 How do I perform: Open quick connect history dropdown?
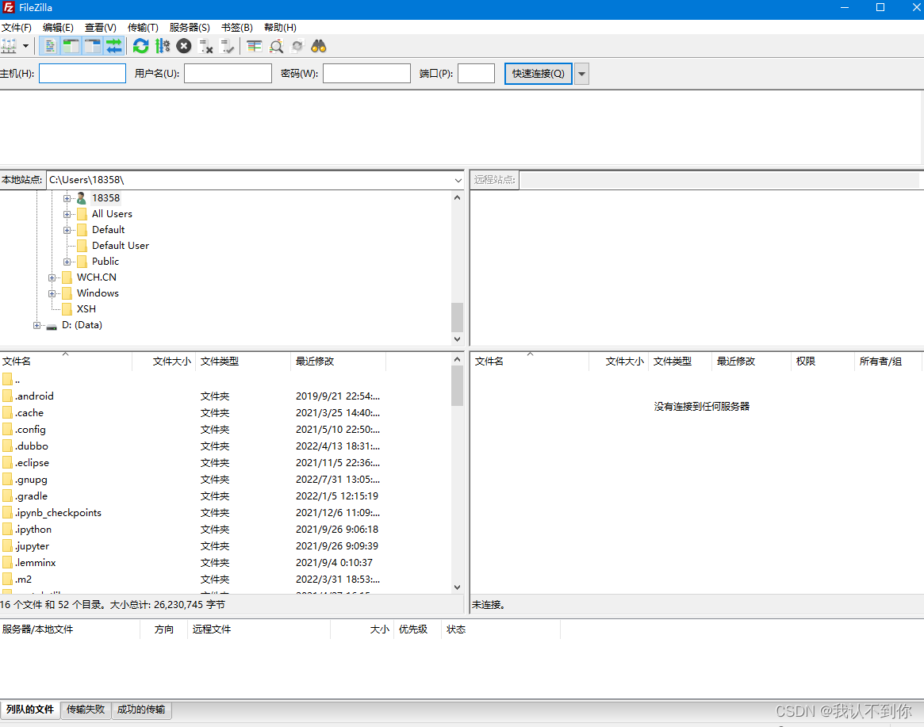(581, 74)
